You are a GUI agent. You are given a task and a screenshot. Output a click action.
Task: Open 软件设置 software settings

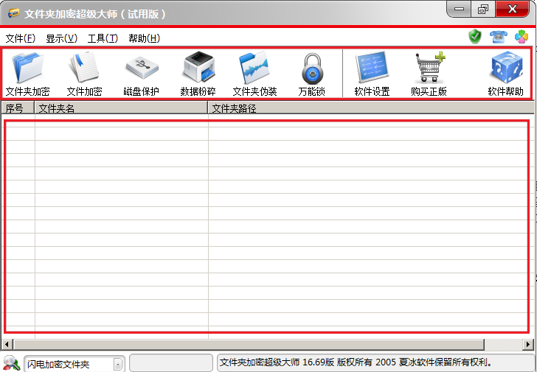click(x=372, y=74)
